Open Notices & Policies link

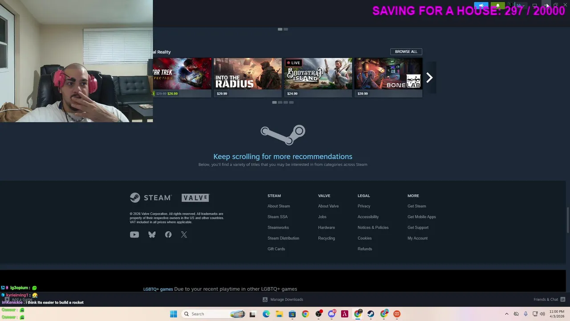point(373,227)
